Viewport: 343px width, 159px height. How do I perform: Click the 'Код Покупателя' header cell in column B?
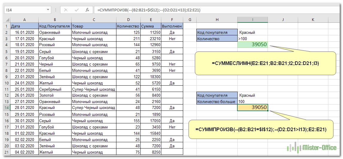55,26
